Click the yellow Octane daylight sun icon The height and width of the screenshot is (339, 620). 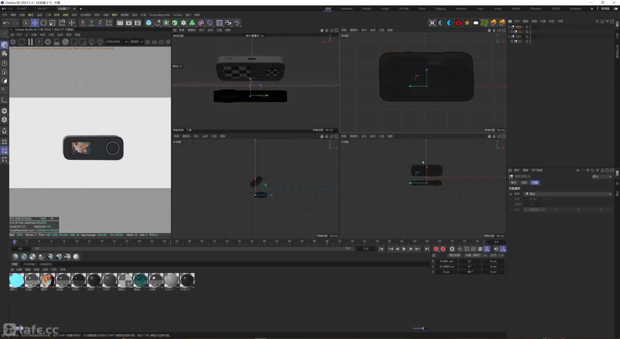[467, 23]
